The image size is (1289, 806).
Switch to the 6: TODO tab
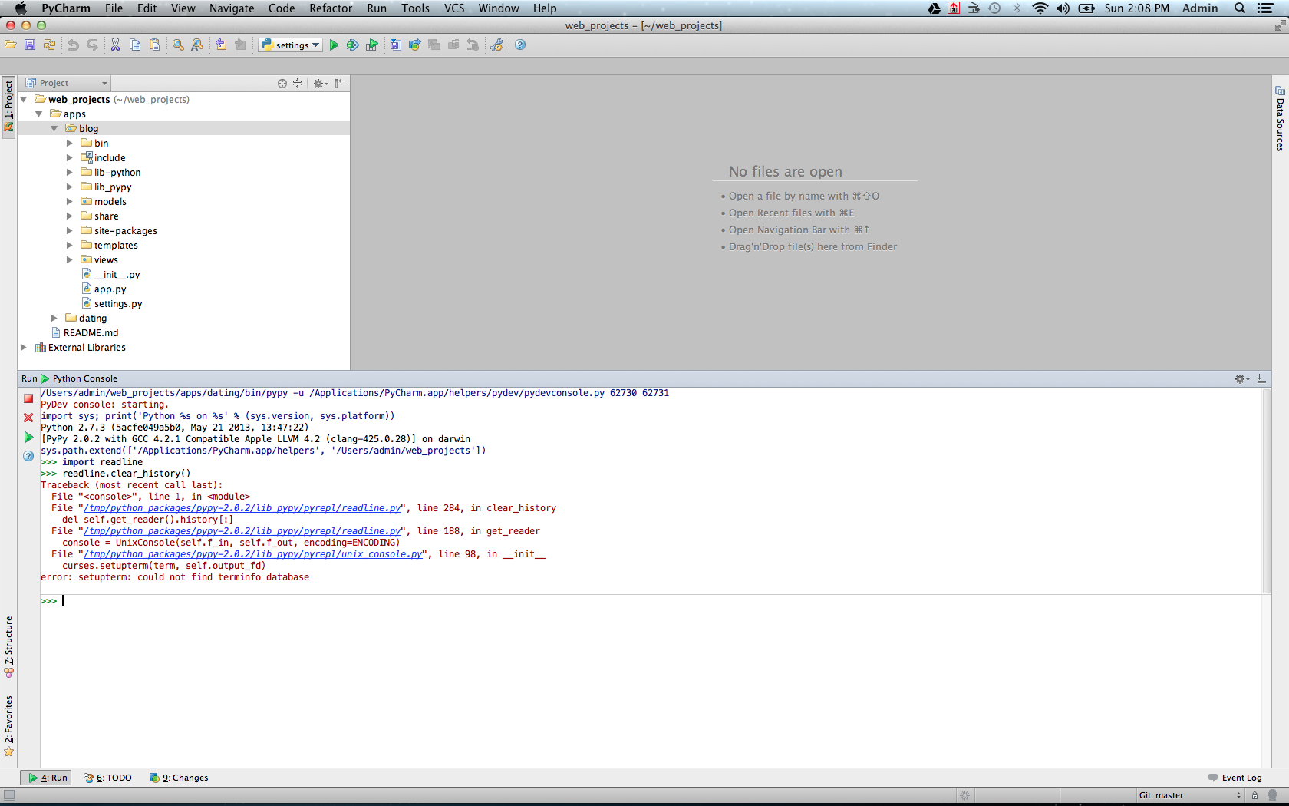107,778
